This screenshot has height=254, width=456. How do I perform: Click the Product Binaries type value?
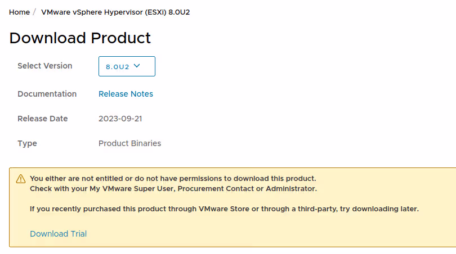[x=129, y=143]
